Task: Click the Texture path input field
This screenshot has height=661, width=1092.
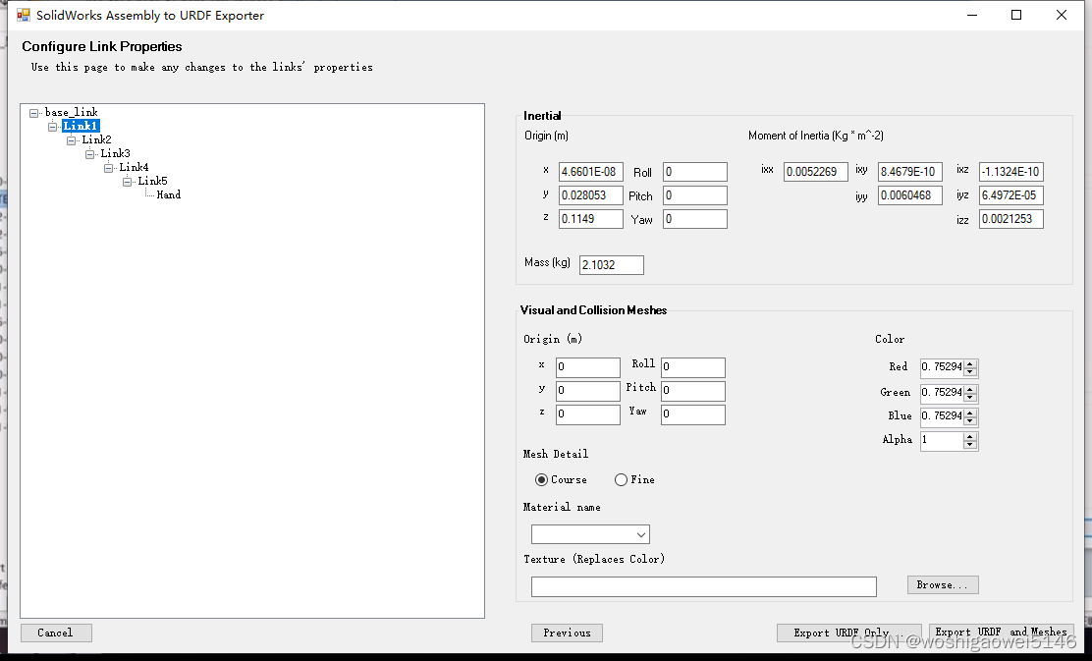Action: click(703, 586)
